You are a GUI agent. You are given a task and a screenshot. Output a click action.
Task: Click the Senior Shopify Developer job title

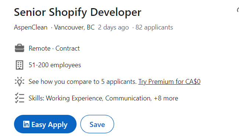(x=78, y=13)
